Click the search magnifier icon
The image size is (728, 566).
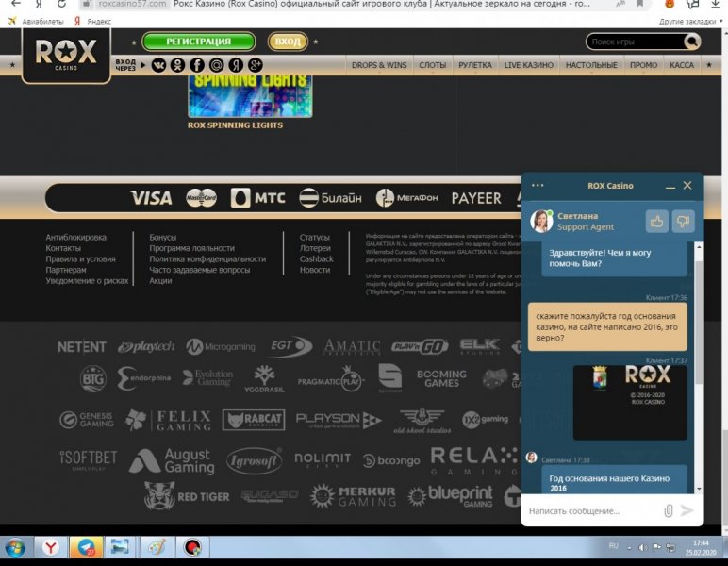click(692, 42)
